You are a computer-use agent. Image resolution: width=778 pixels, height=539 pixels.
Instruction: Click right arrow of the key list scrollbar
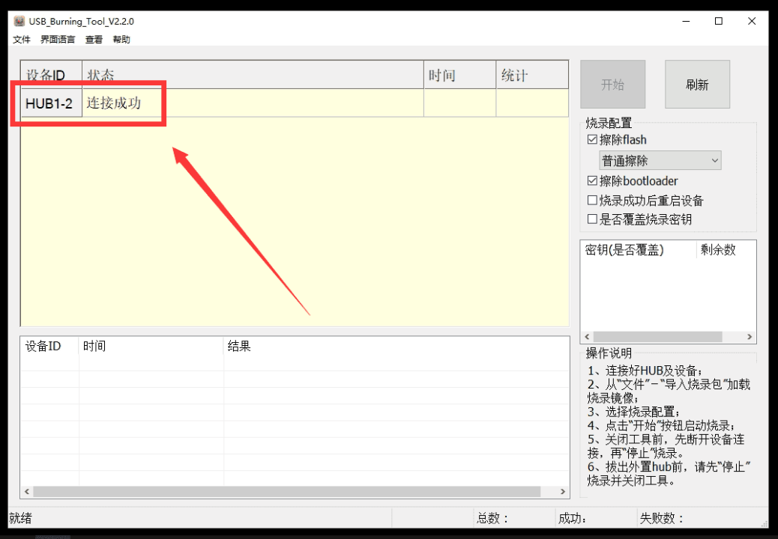pos(750,337)
